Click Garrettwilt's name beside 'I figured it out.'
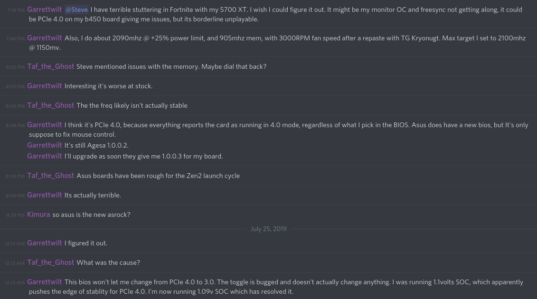 tap(45, 243)
